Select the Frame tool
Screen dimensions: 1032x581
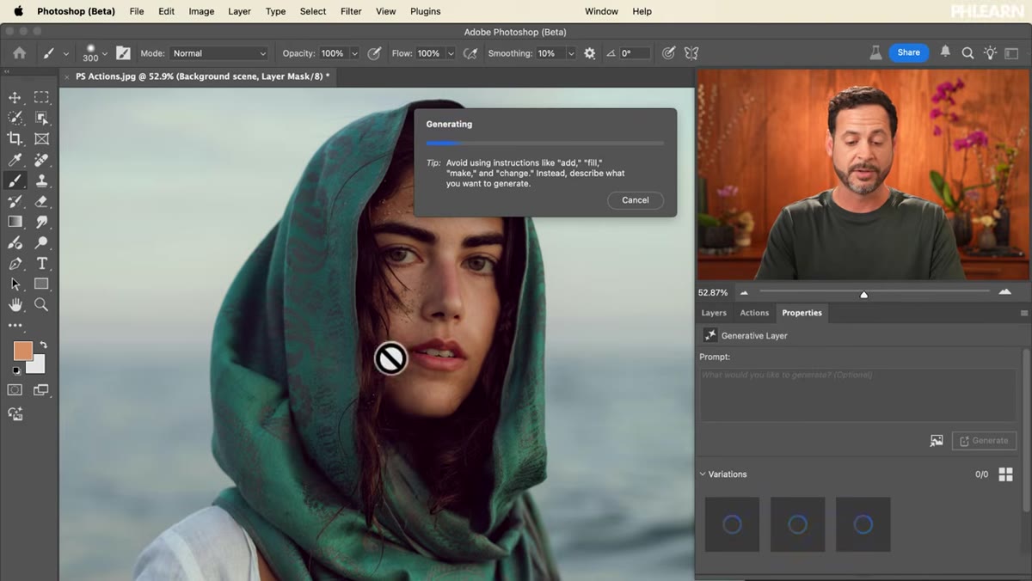tap(41, 138)
